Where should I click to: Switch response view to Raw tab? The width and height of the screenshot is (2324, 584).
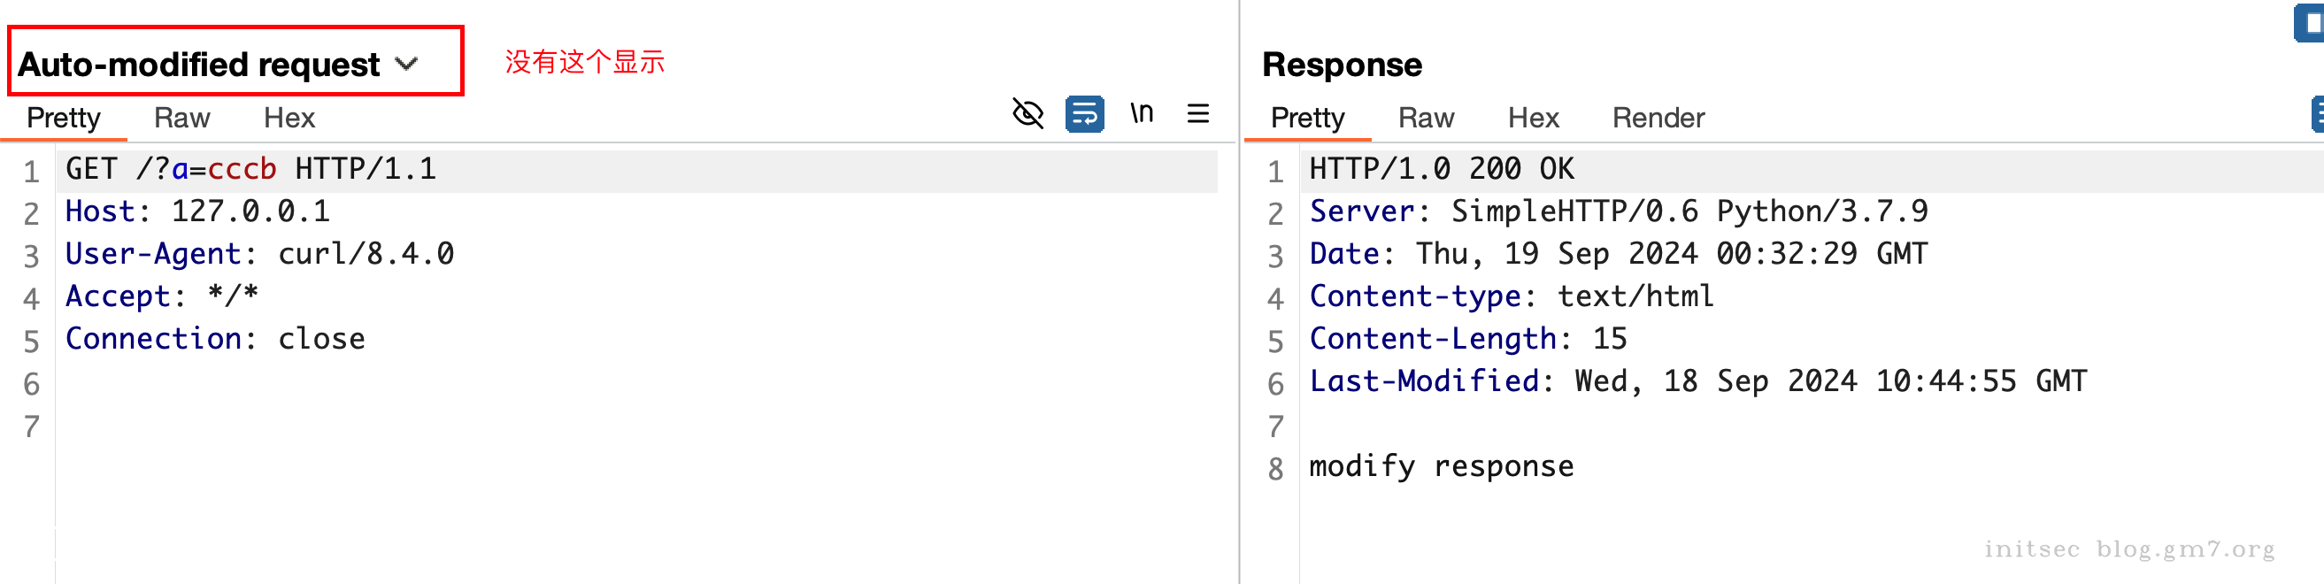click(x=1426, y=118)
